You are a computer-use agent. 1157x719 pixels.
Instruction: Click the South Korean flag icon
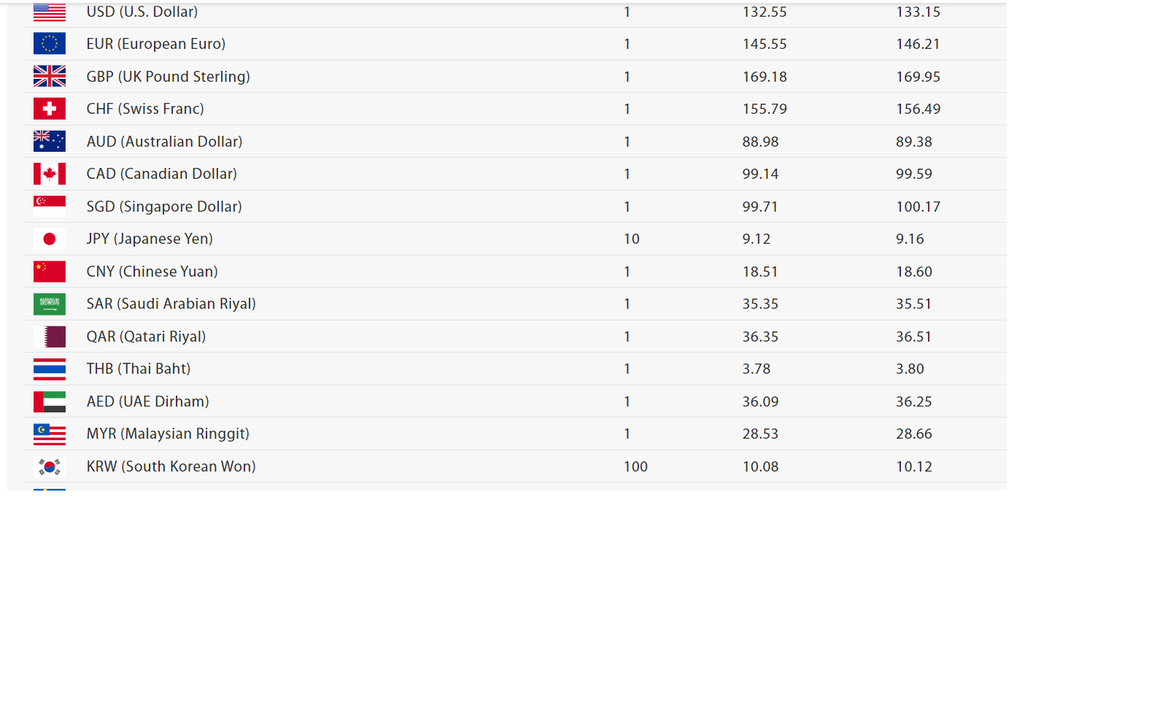tap(50, 466)
